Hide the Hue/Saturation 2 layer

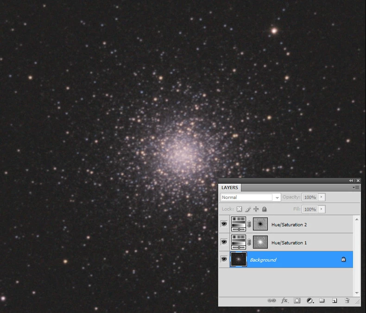[x=224, y=224]
